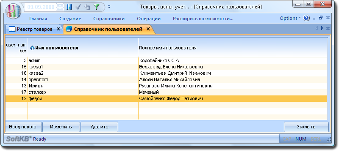Open the Справочники ribbon tab
This screenshot has height=152, width=339.
point(109,19)
